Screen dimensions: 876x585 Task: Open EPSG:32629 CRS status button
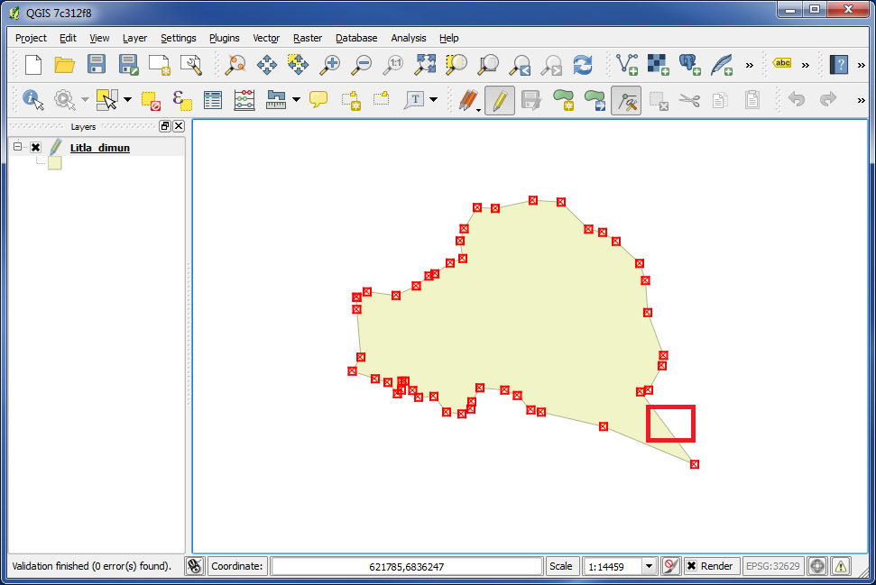coord(772,566)
